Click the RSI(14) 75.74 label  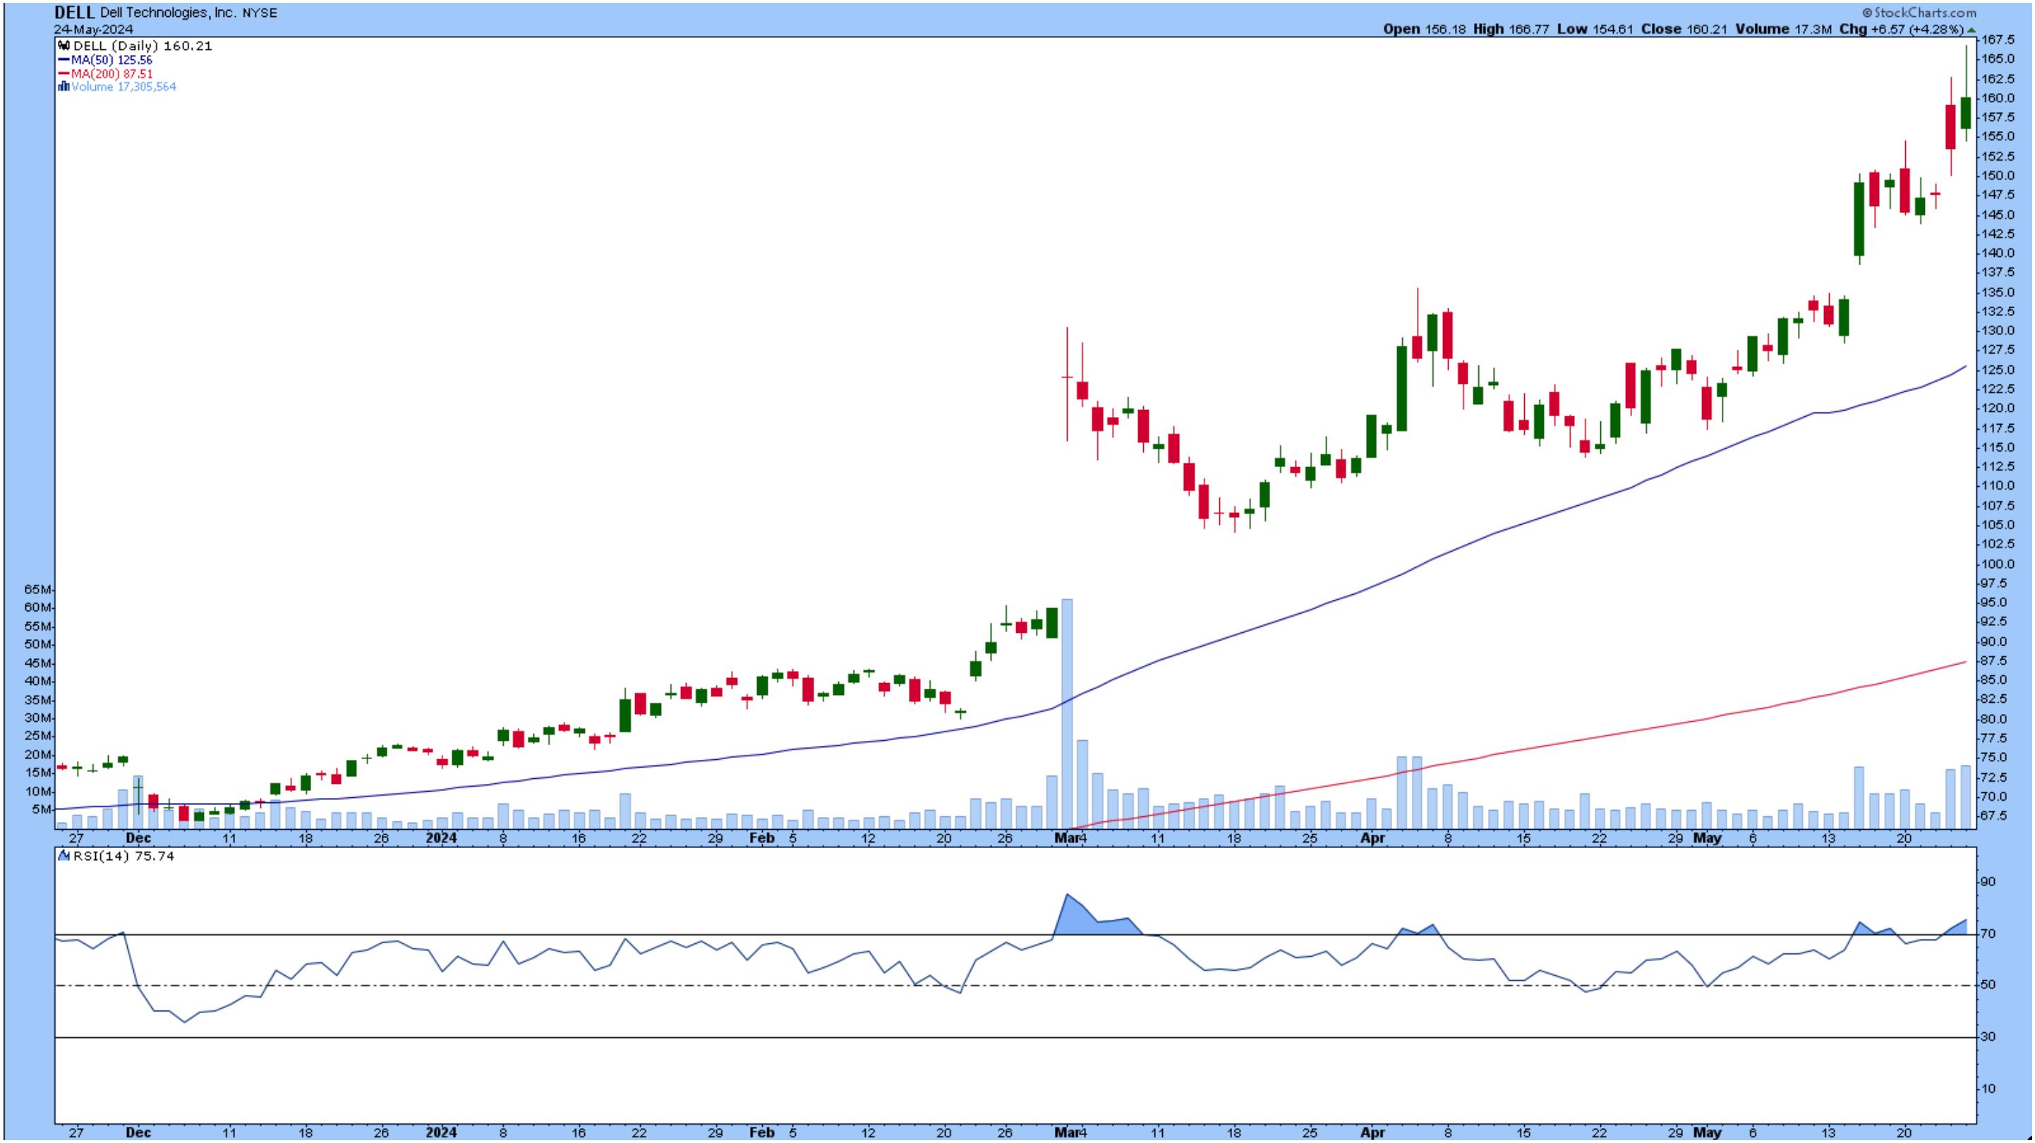[x=123, y=855]
